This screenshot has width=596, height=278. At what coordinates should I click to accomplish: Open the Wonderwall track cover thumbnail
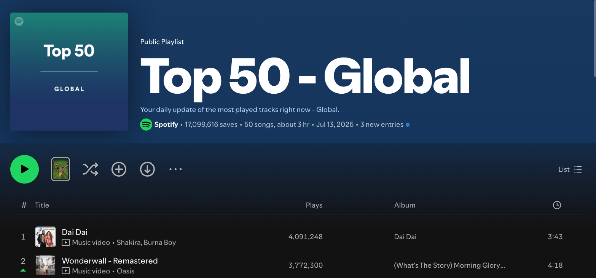point(45,265)
